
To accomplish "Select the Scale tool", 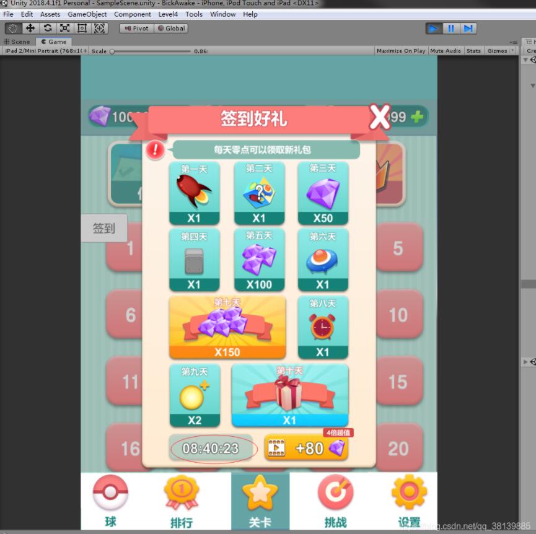I will [65, 28].
